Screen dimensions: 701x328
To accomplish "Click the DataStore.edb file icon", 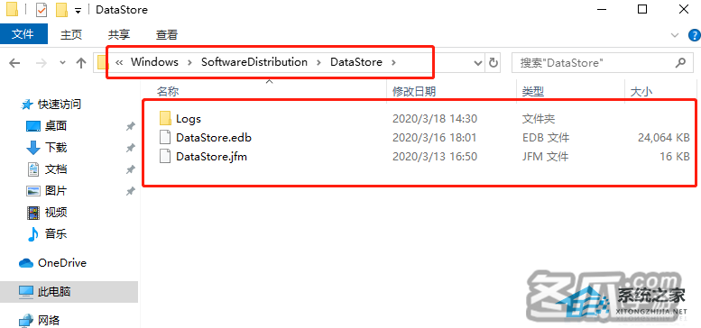I will [x=165, y=138].
